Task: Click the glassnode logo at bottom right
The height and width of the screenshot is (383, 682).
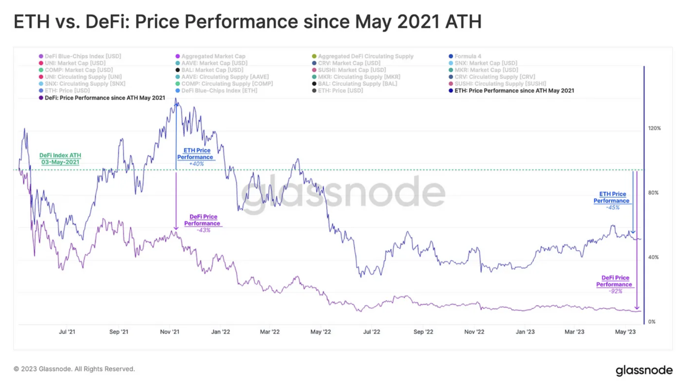Action: point(644,370)
